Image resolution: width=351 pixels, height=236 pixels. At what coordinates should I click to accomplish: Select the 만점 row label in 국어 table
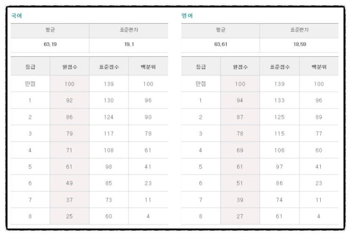pos(30,84)
